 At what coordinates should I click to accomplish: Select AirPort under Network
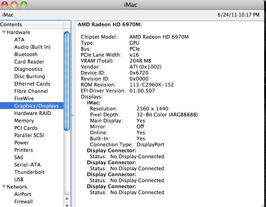(23, 194)
